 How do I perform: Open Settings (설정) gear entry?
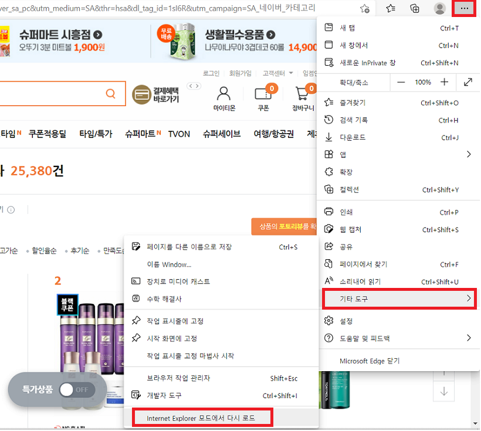[398, 321]
